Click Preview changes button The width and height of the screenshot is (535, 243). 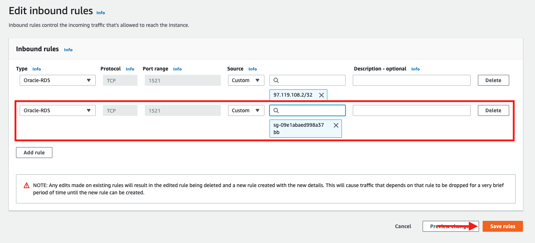pos(451,226)
